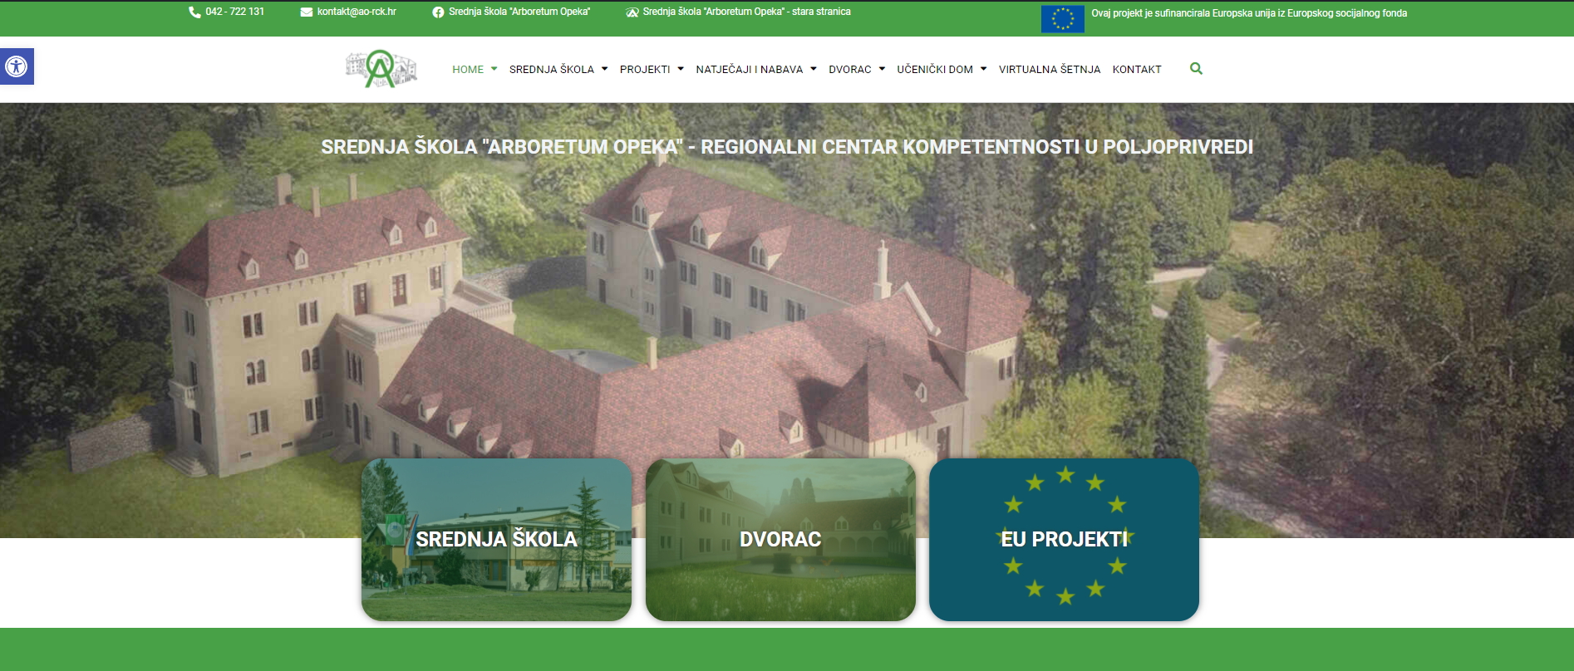
Task: Open SREDNJA ŠKOLA menu item
Action: pyautogui.click(x=552, y=70)
